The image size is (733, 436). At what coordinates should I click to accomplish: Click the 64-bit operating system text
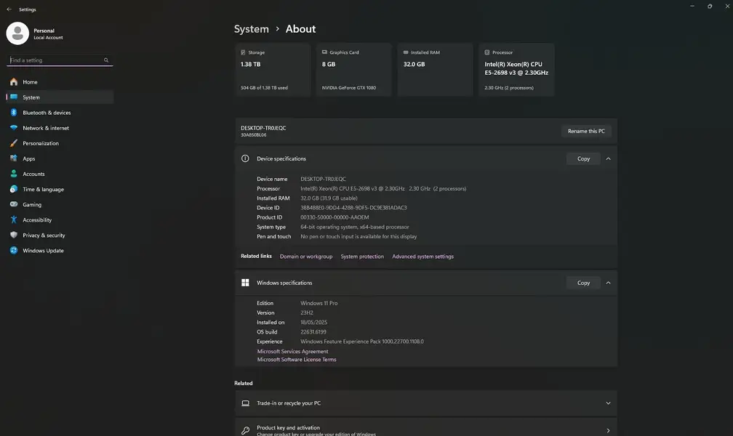coord(355,227)
